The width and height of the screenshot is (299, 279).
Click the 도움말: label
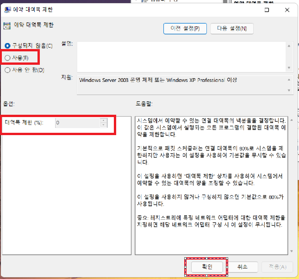tap(144, 104)
